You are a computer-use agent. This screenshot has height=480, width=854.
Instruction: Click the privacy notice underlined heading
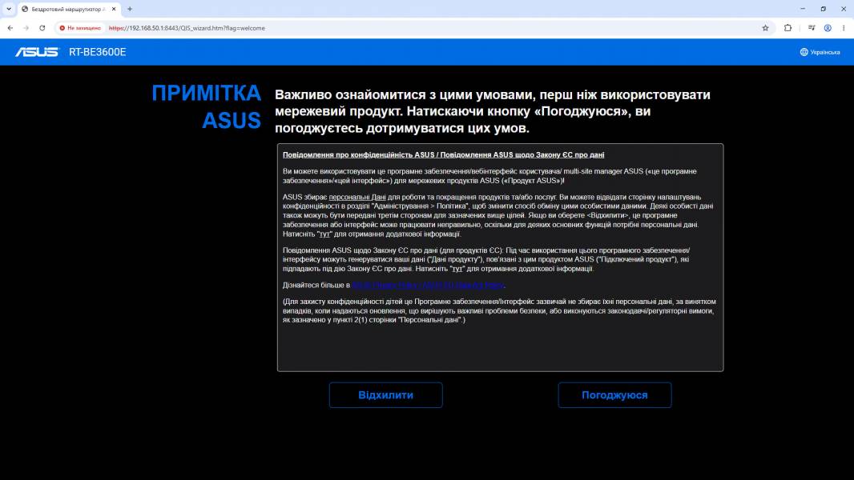click(x=443, y=155)
